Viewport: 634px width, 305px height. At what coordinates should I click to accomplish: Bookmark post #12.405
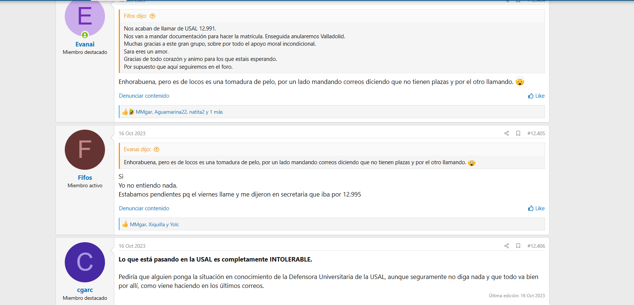[518, 133]
